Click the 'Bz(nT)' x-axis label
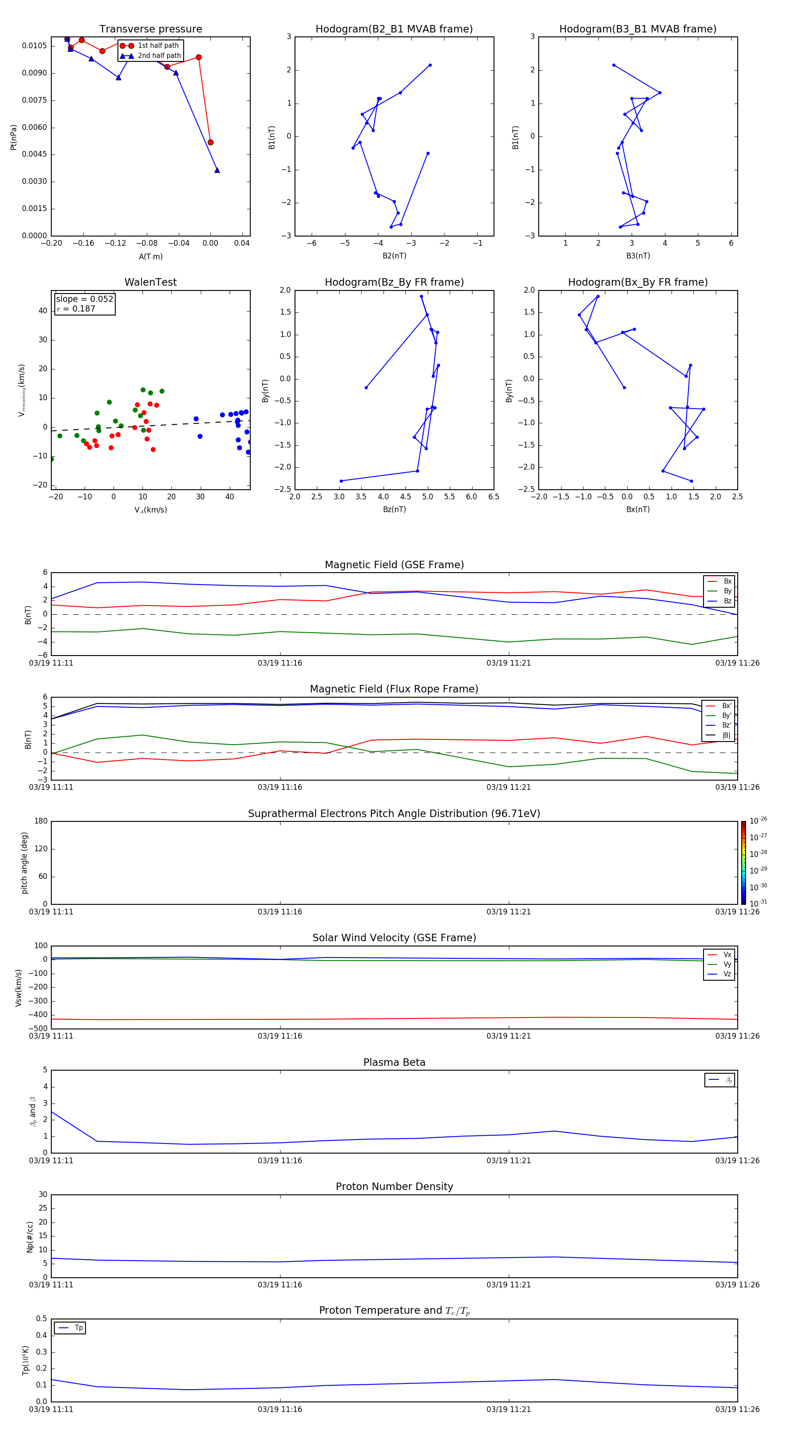Viewport: 789px width, 1448px height. 394,509
